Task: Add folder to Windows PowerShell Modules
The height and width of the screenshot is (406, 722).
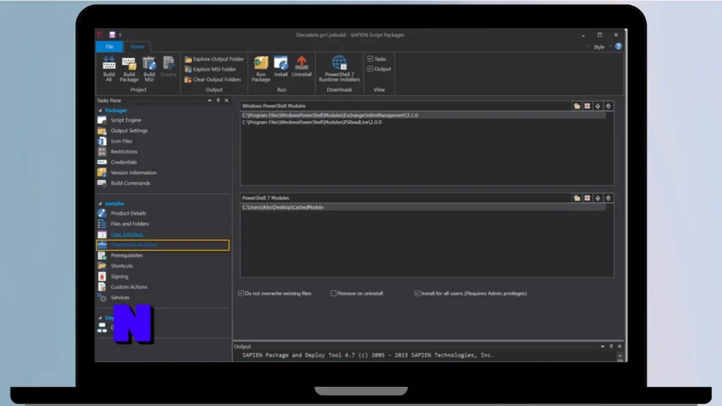Action: point(577,106)
